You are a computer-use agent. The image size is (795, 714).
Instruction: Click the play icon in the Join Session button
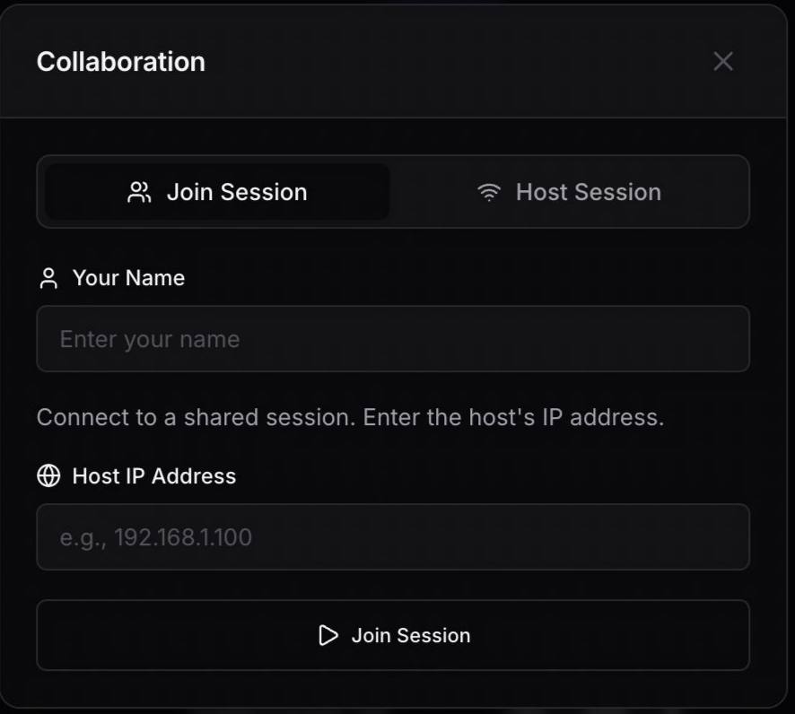tap(328, 635)
